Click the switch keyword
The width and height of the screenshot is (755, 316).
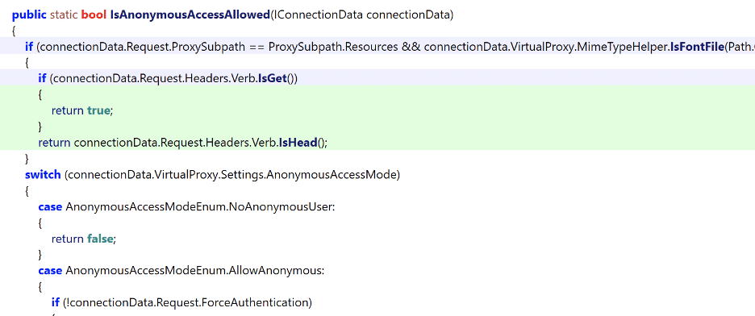(x=43, y=175)
